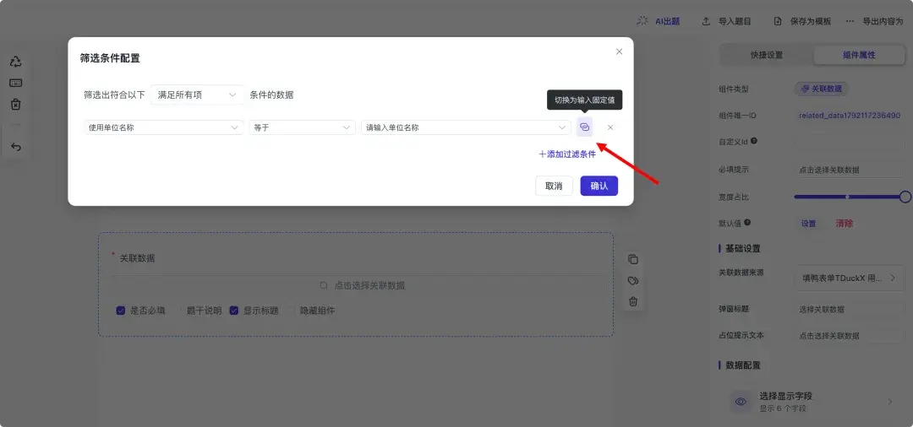Expand the 关联数据来源 form selector
The width and height of the screenshot is (913, 427).
[x=847, y=278]
